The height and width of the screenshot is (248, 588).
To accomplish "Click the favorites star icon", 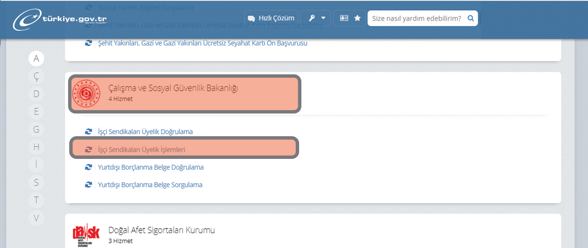I will click(x=358, y=18).
